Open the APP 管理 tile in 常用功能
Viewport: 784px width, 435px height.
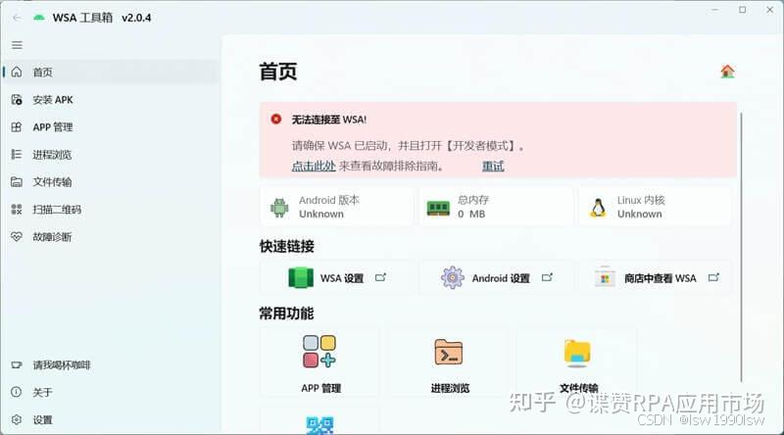pos(320,363)
